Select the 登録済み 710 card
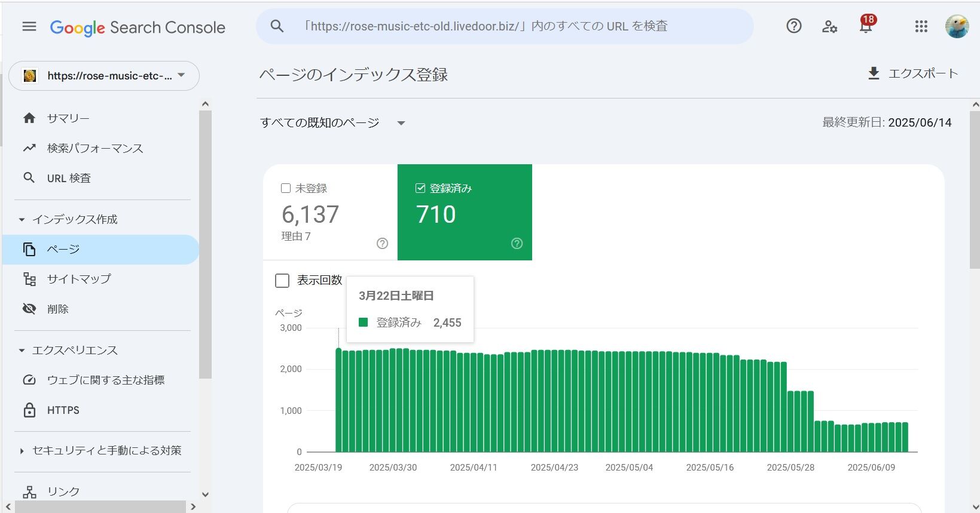Screen dimensions: 980x513 click(x=465, y=213)
